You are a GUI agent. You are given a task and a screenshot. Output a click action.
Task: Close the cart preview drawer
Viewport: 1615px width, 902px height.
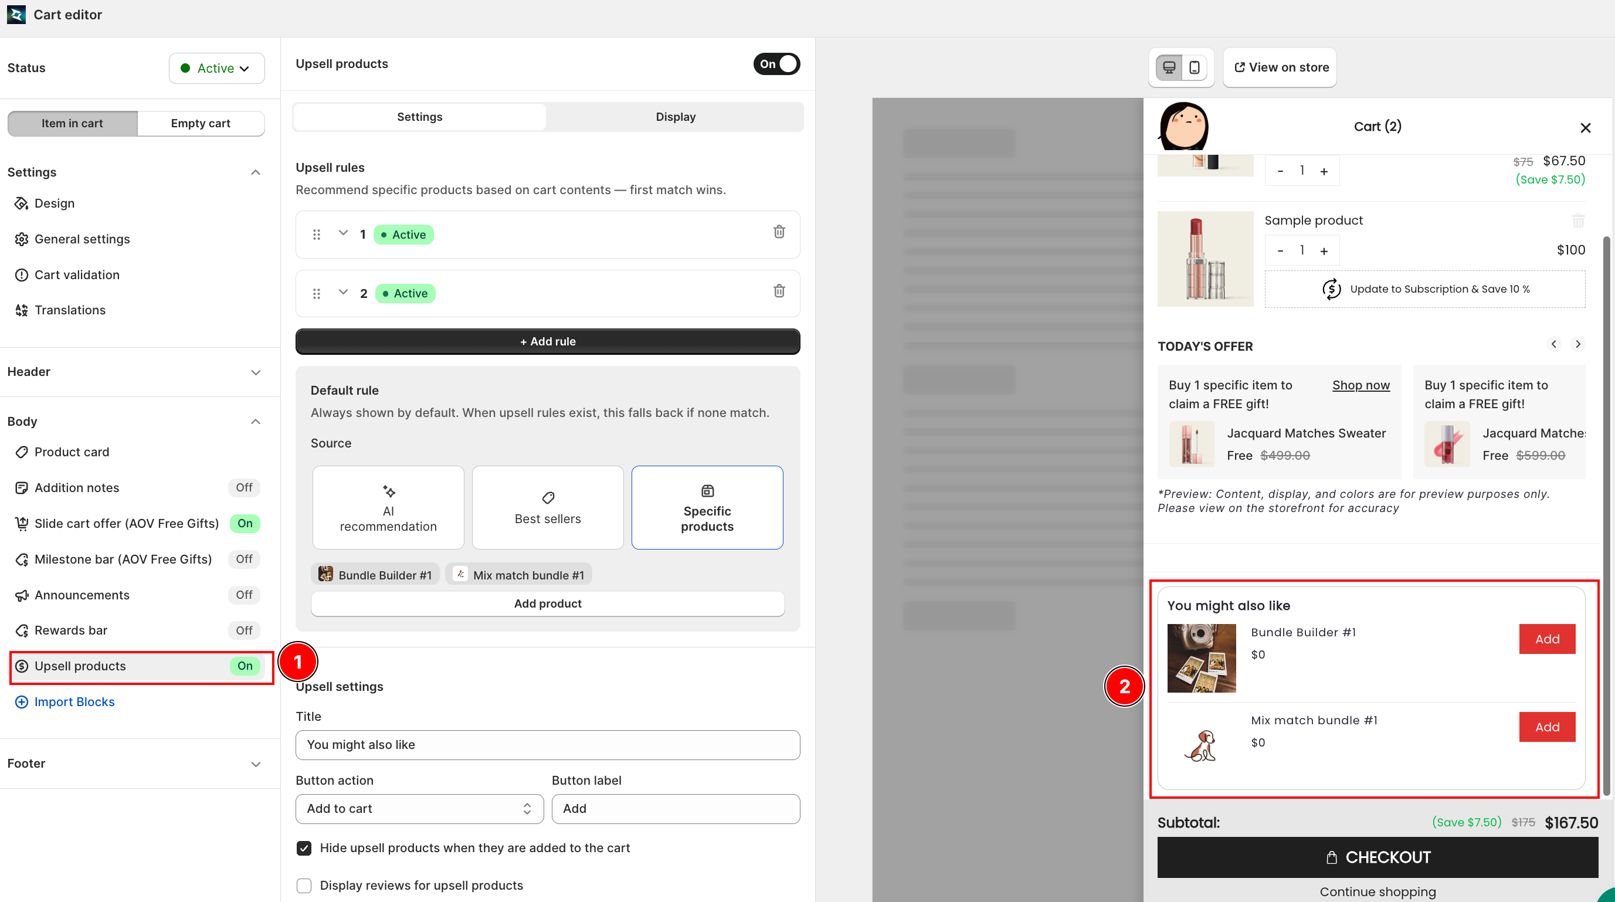1586,128
